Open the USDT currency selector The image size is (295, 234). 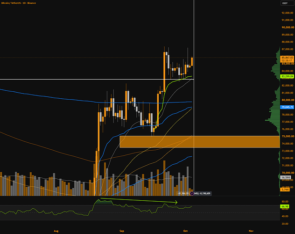287,3
